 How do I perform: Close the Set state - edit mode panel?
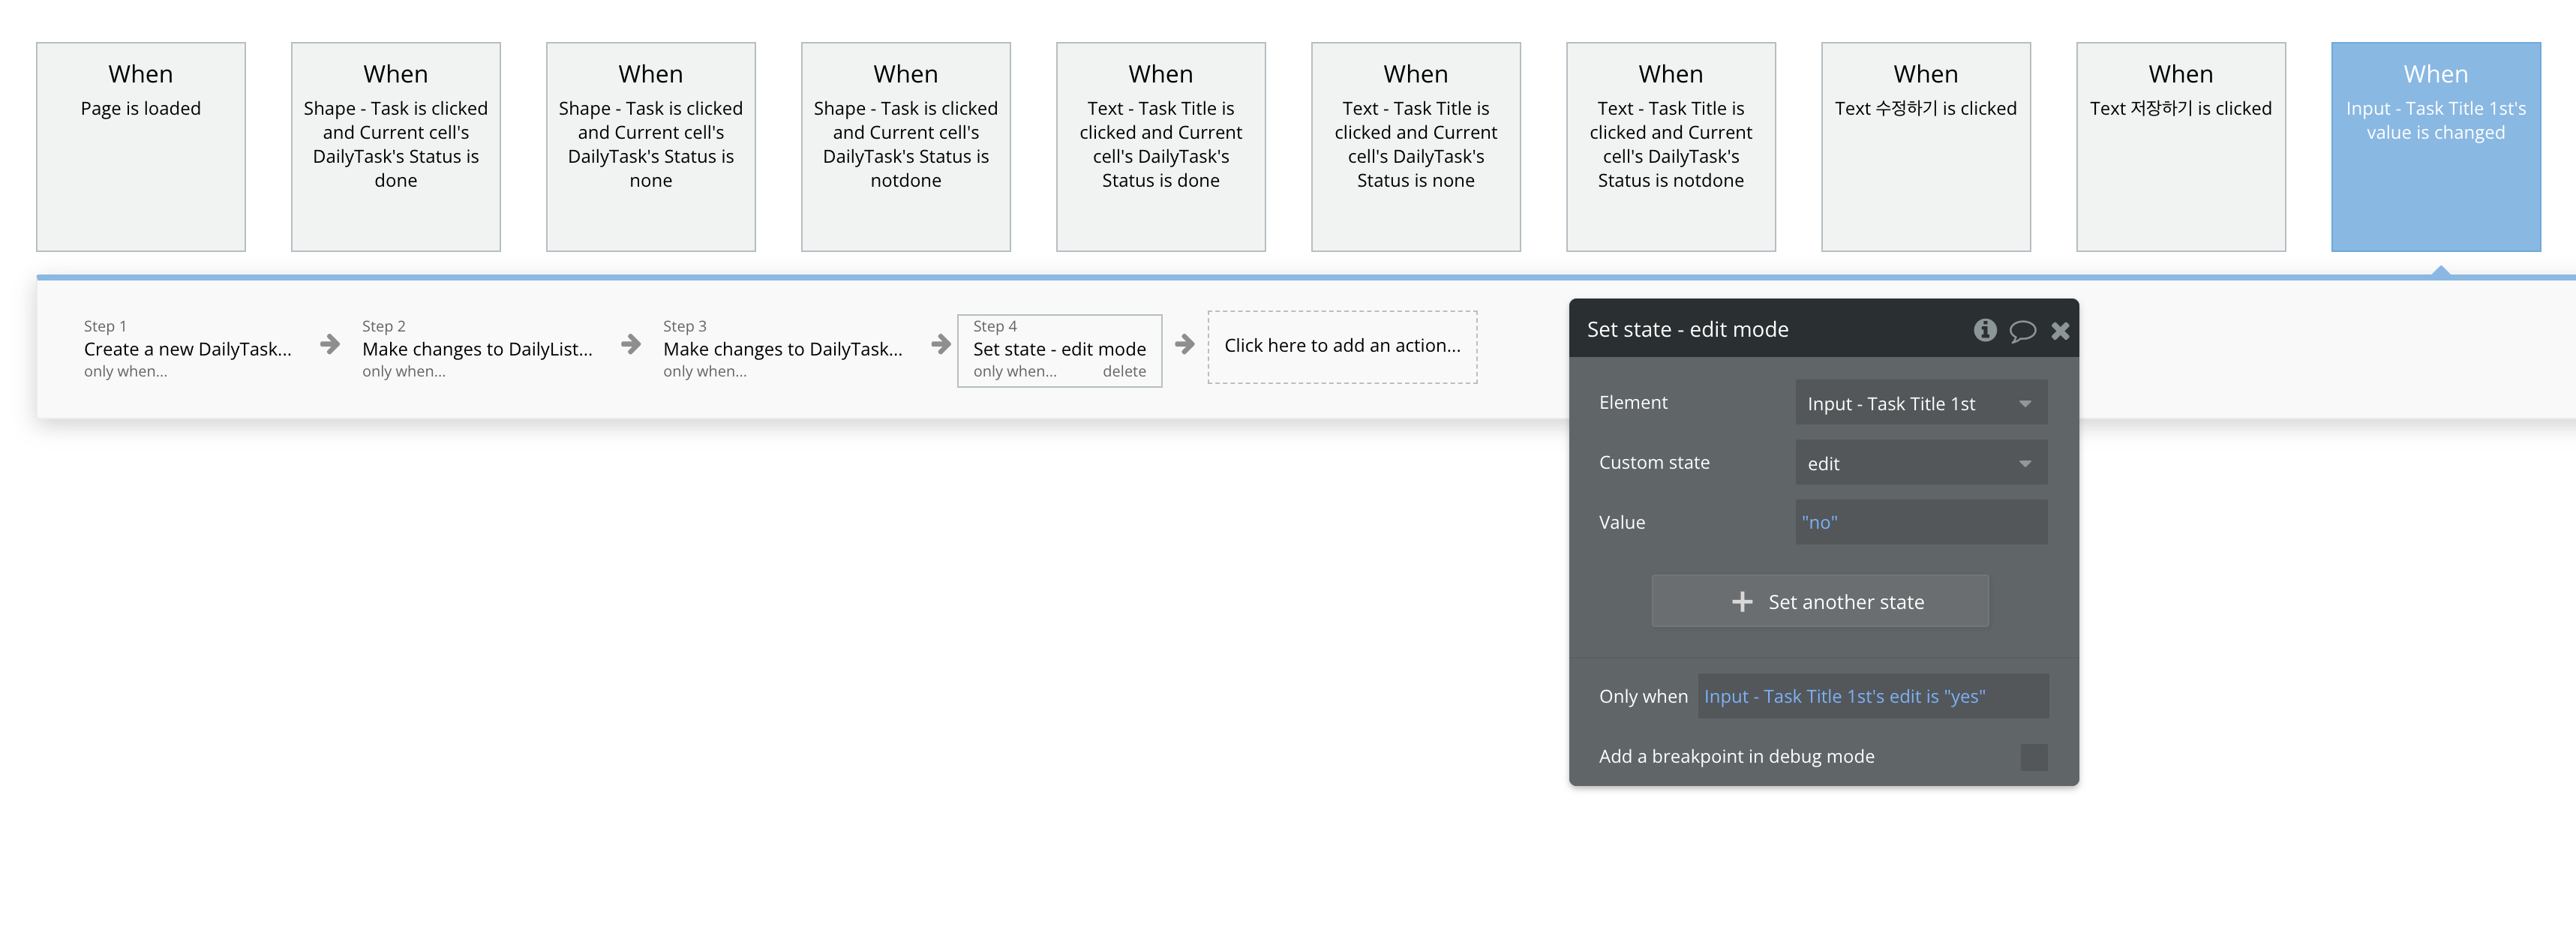(2060, 331)
